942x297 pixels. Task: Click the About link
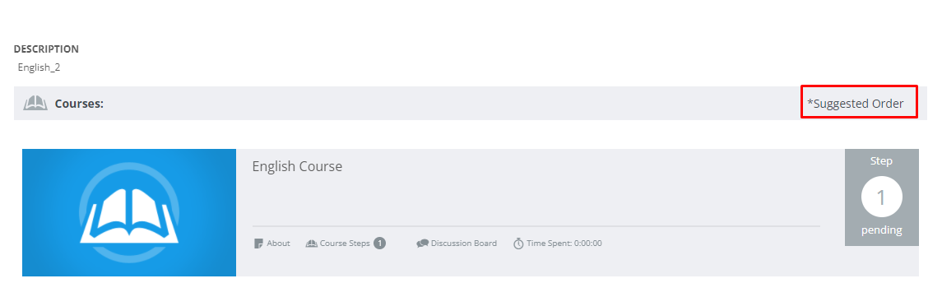pos(278,244)
